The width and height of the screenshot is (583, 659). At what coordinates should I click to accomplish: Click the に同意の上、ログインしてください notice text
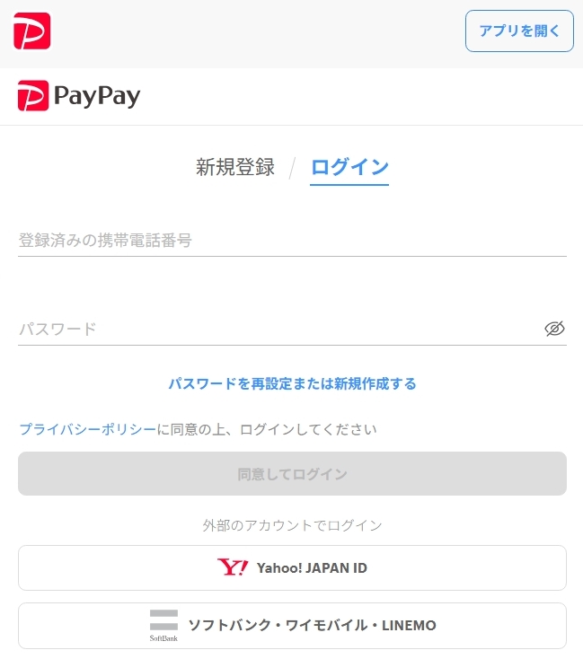tap(267, 429)
